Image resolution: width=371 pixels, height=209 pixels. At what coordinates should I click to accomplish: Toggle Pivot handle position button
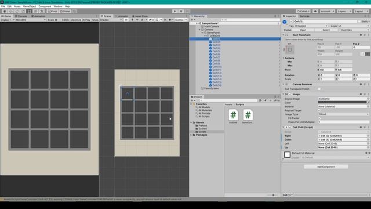[x=53, y=11]
